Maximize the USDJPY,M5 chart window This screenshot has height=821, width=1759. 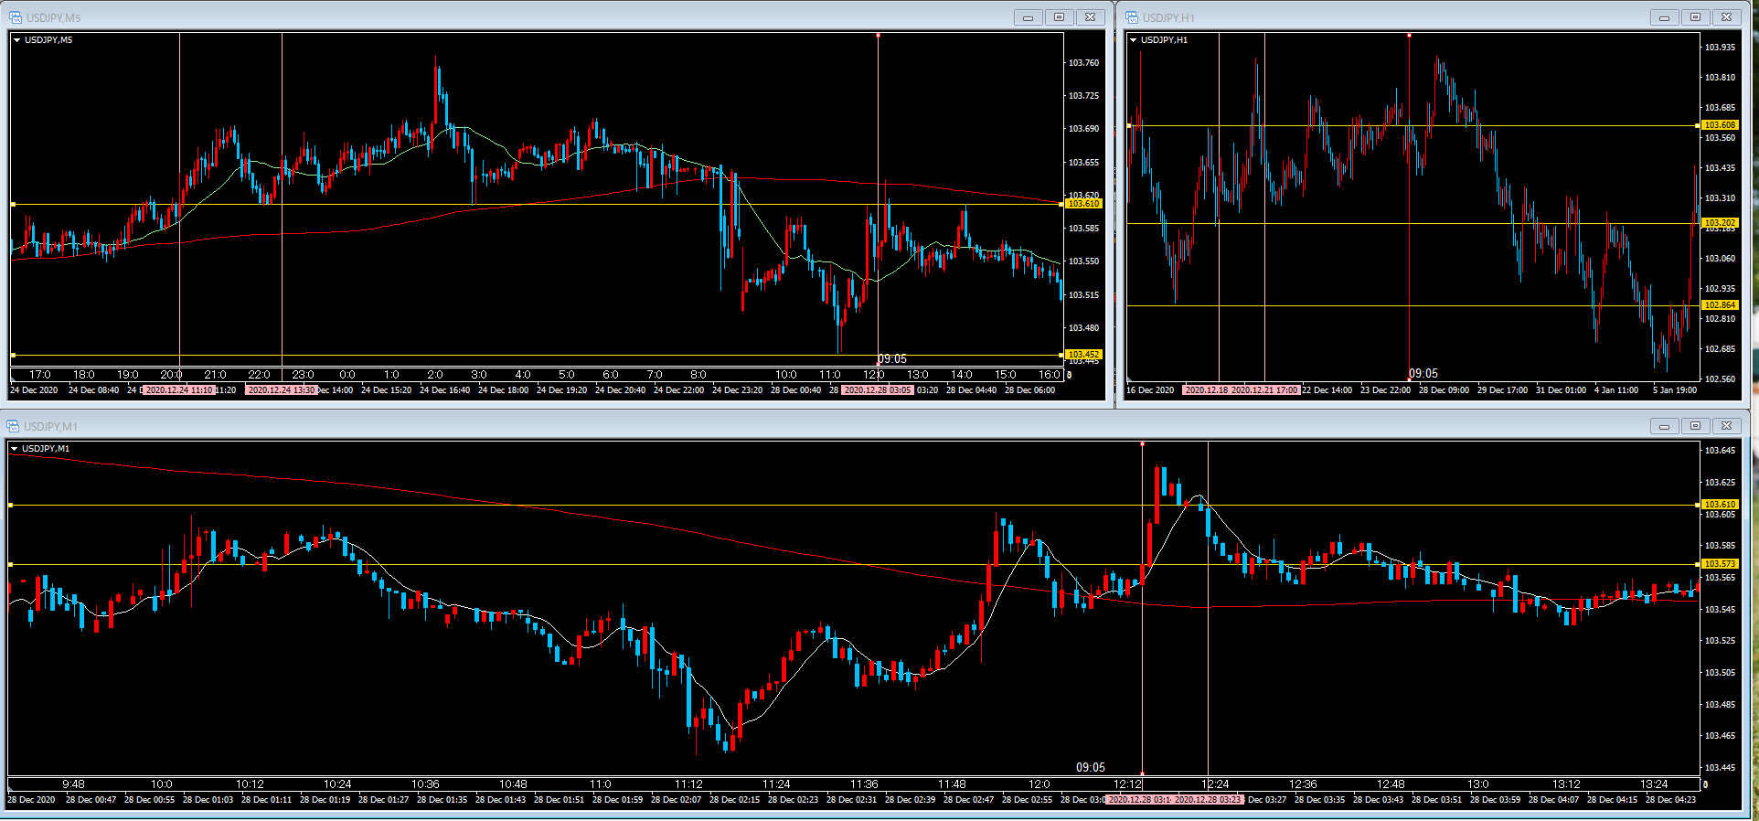click(1059, 17)
